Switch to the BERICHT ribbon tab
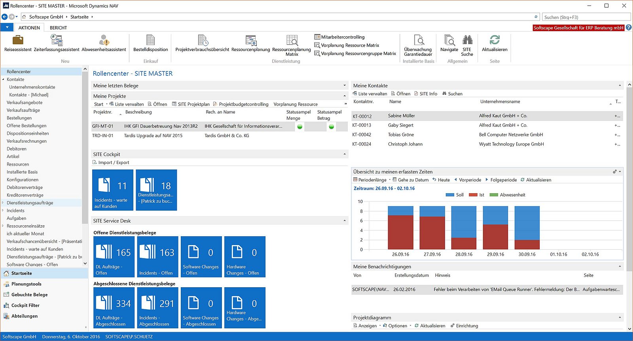The image size is (633, 341). tap(58, 28)
